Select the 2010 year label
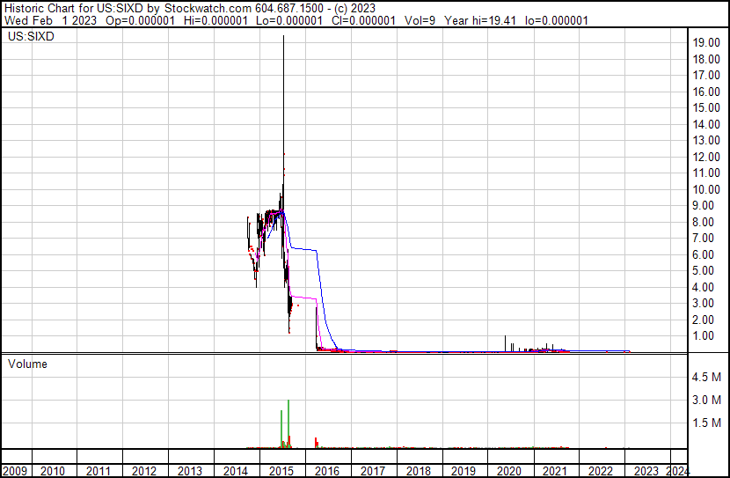The image size is (730, 478). tap(52, 471)
